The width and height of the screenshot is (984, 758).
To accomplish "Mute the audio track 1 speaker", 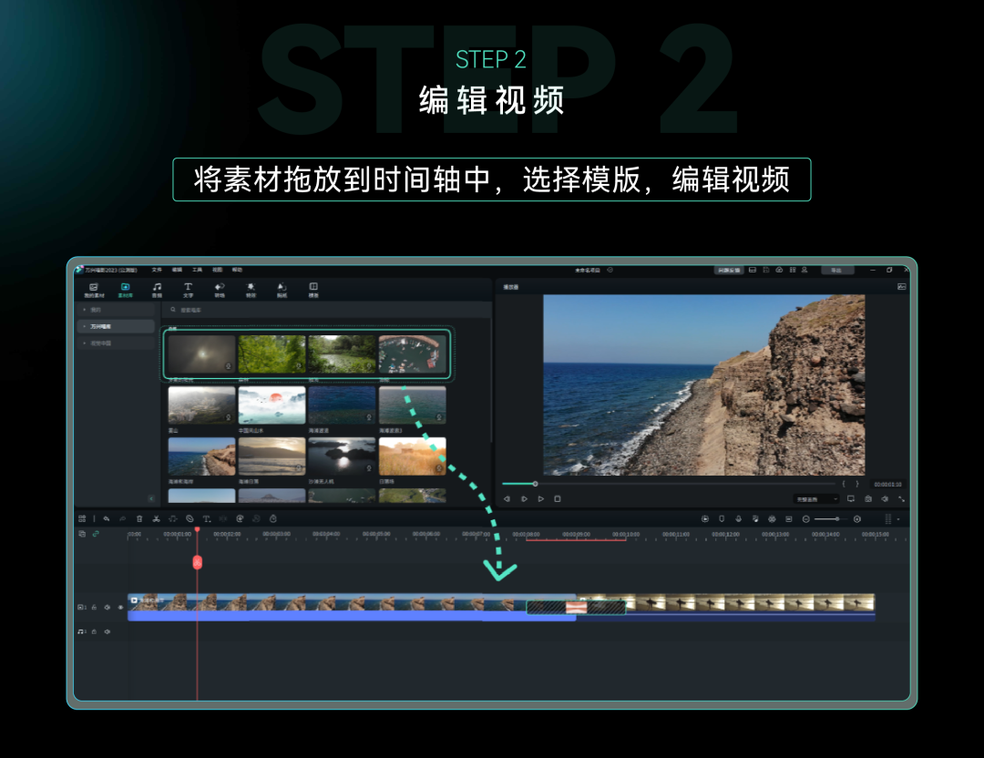I will click(x=107, y=631).
